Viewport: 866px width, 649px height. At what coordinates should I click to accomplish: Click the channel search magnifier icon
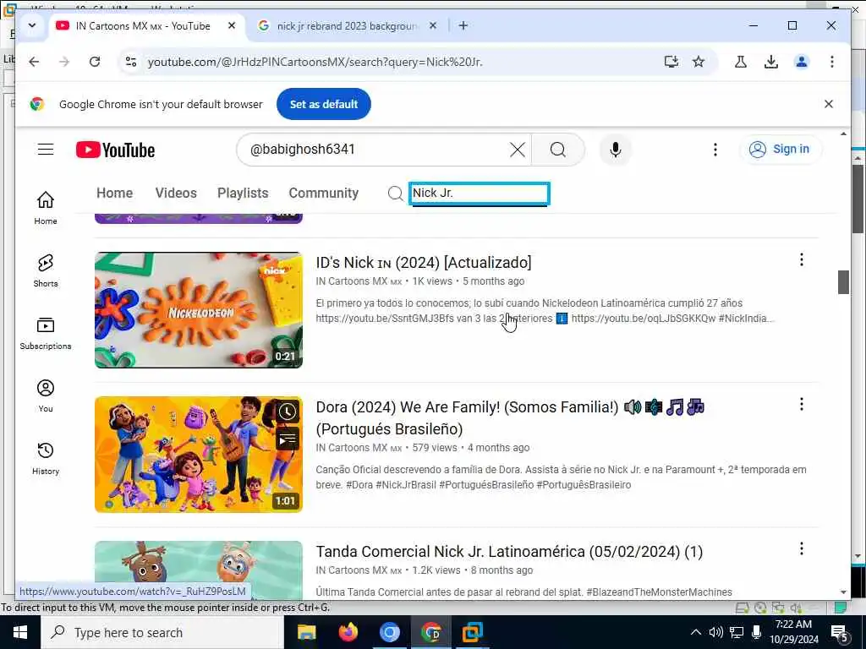395,194
